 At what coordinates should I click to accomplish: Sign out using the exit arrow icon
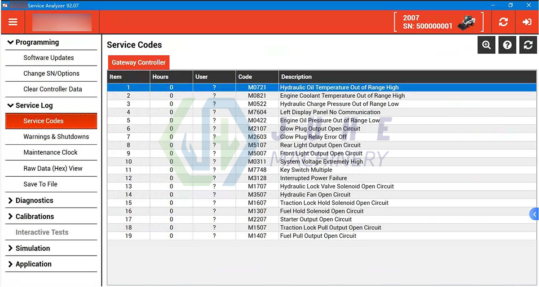[527, 22]
